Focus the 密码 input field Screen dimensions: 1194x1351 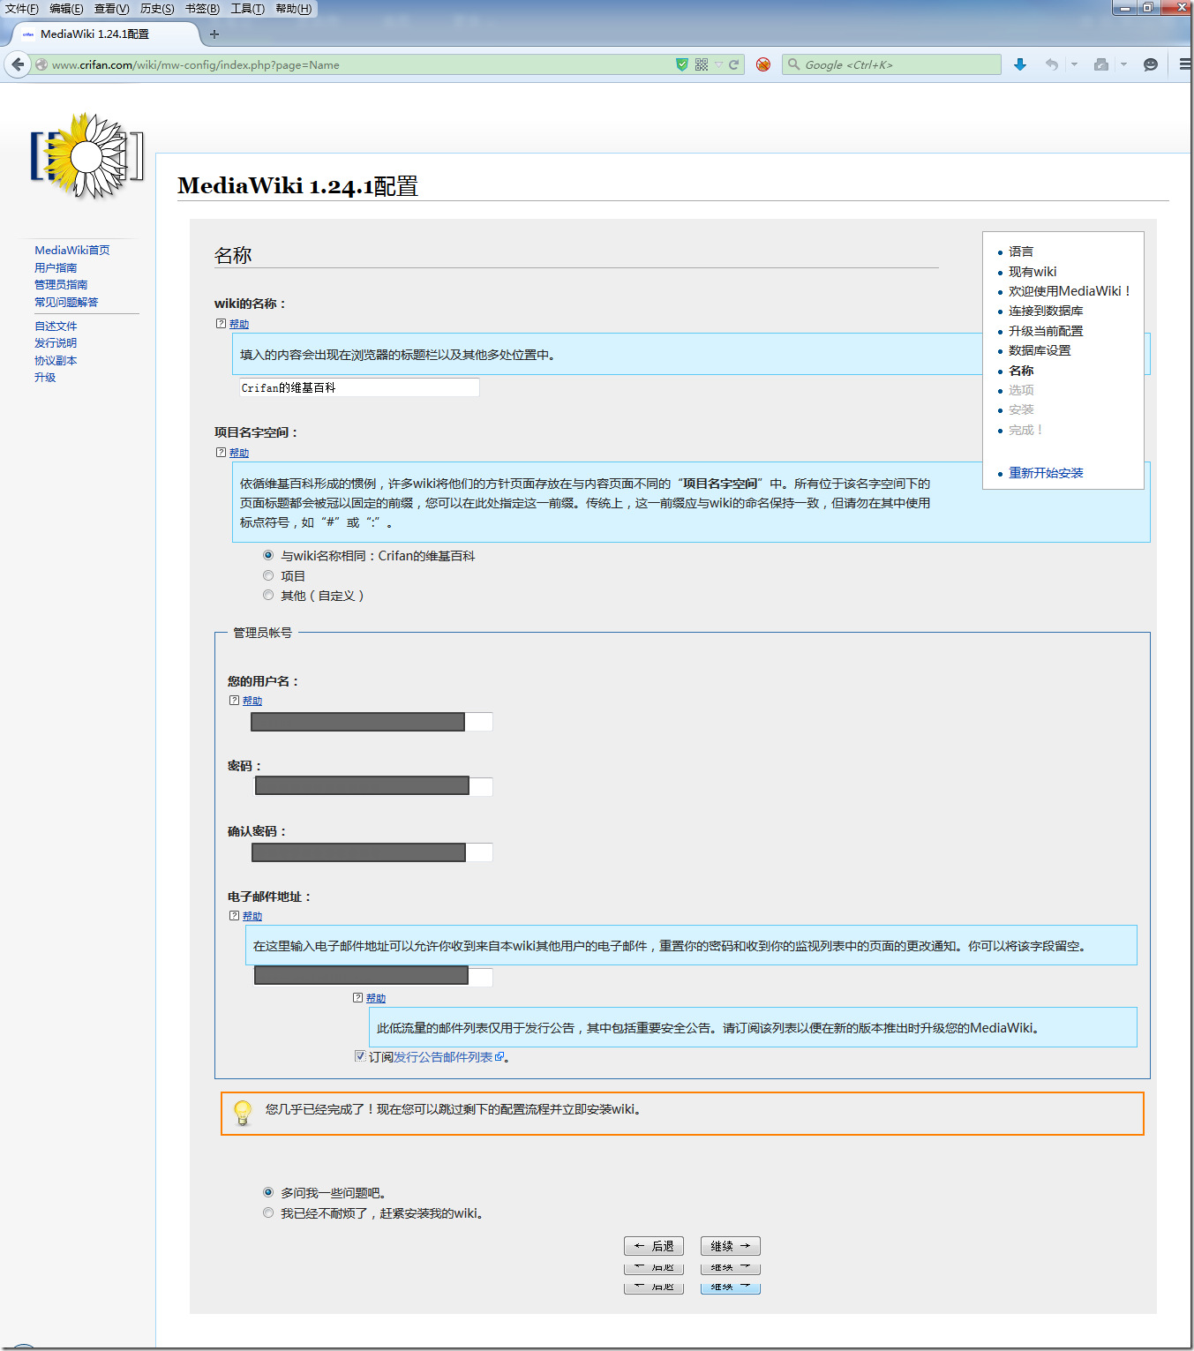[372, 786]
